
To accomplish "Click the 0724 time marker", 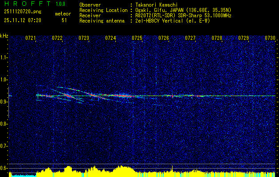I will (110, 38).
